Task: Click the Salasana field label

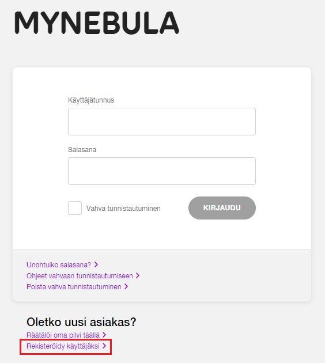Action: click(82, 150)
